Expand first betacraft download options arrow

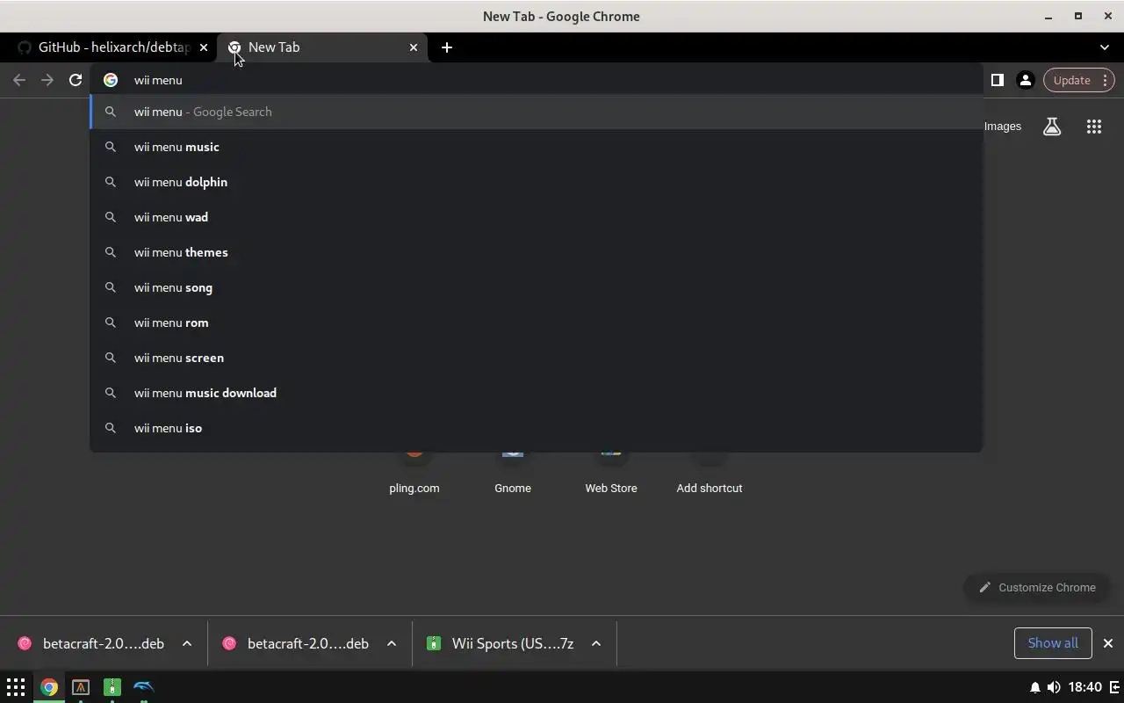pyautogui.click(x=187, y=643)
